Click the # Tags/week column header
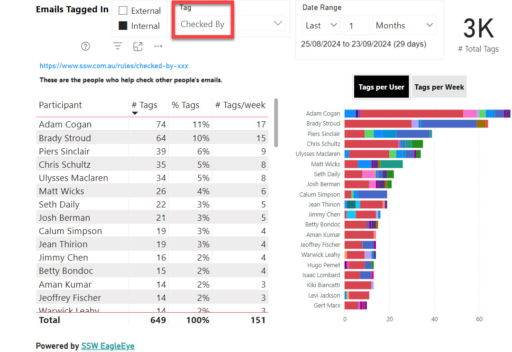The width and height of the screenshot is (512, 352). click(x=240, y=105)
